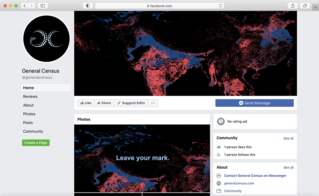Click the Create a Page button
The width and height of the screenshot is (319, 196).
[36, 143]
